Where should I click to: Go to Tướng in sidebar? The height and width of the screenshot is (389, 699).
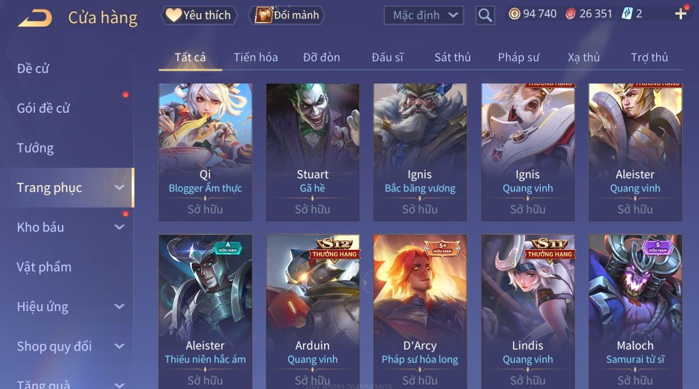coord(35,148)
